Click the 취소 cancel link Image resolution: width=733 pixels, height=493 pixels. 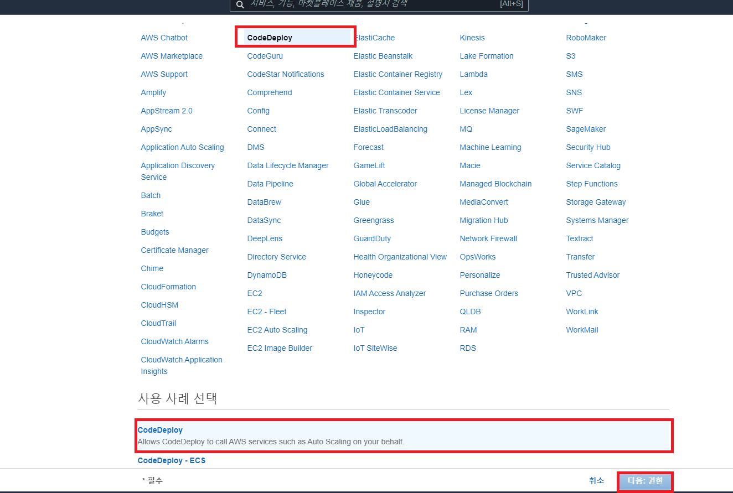[x=596, y=481]
